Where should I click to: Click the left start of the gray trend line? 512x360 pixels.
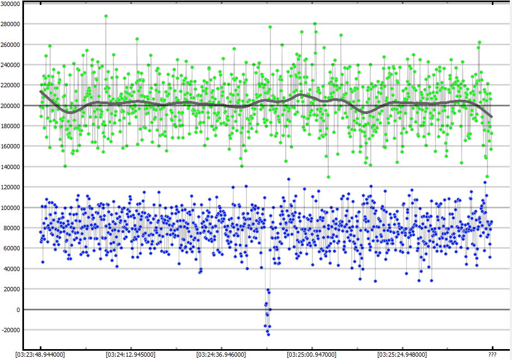tap(41, 91)
